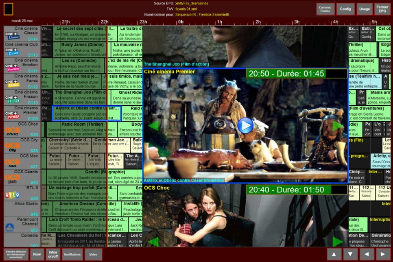393x262 pixels.
Task: Select the program Mains arm... in Frisson row
Action: click(378, 97)
